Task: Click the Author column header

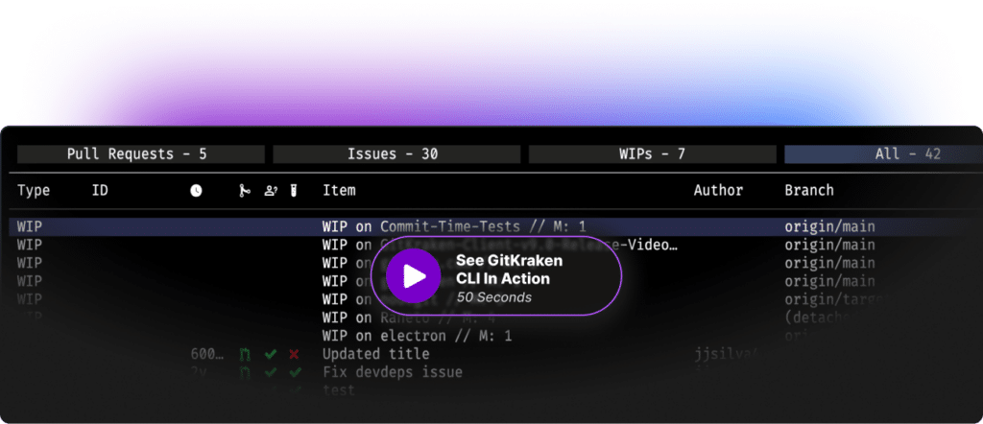Action: click(x=718, y=191)
